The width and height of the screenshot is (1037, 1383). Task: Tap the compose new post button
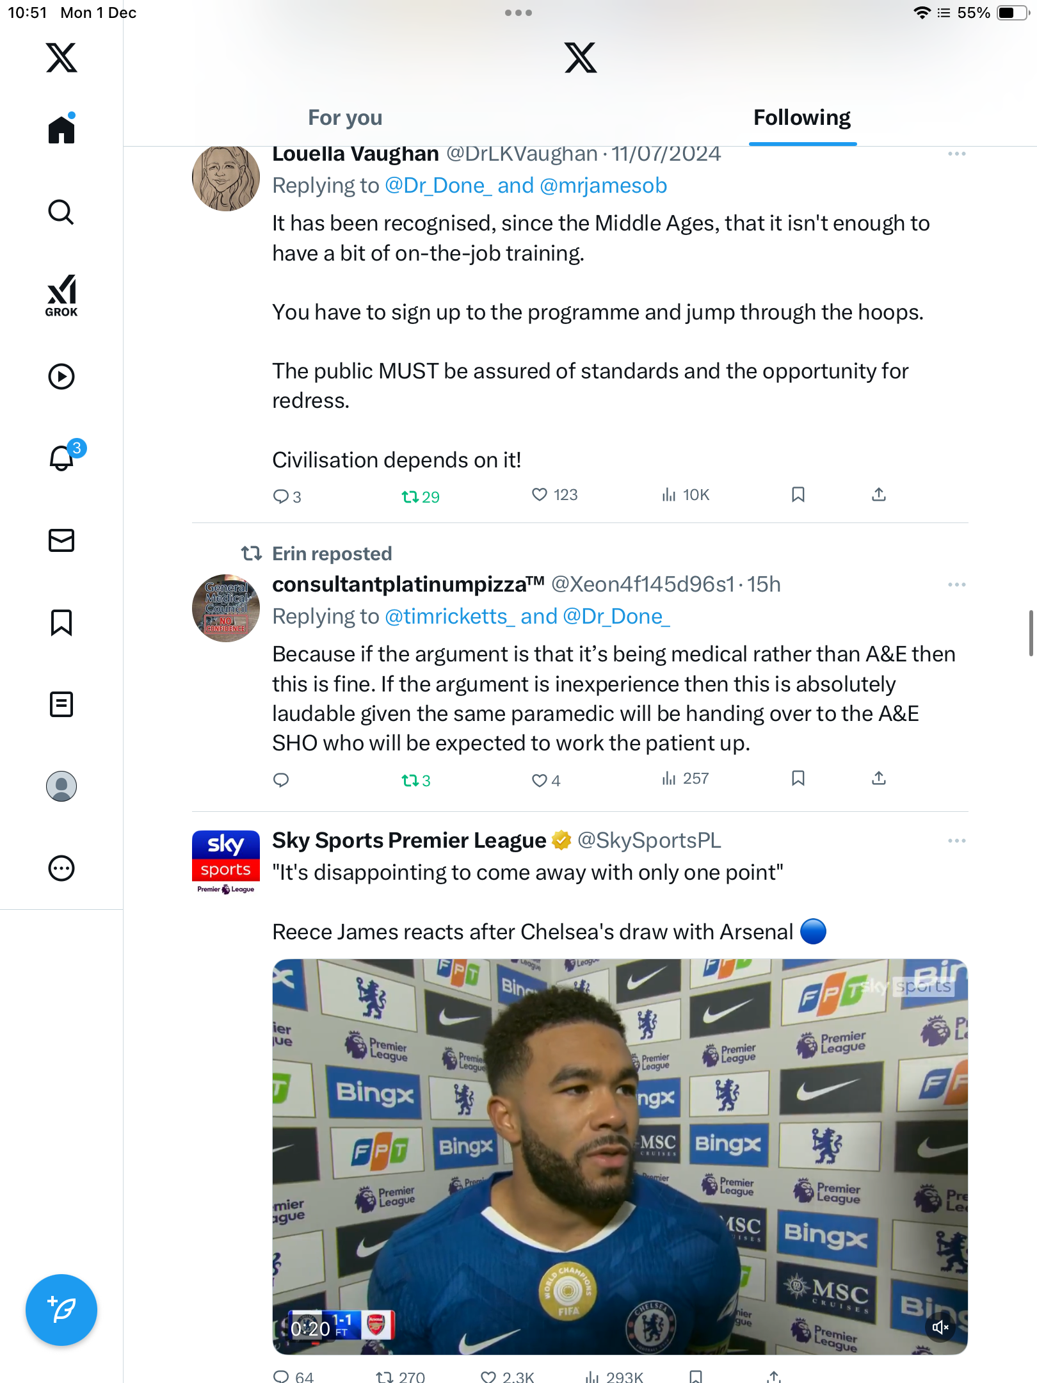61,1310
